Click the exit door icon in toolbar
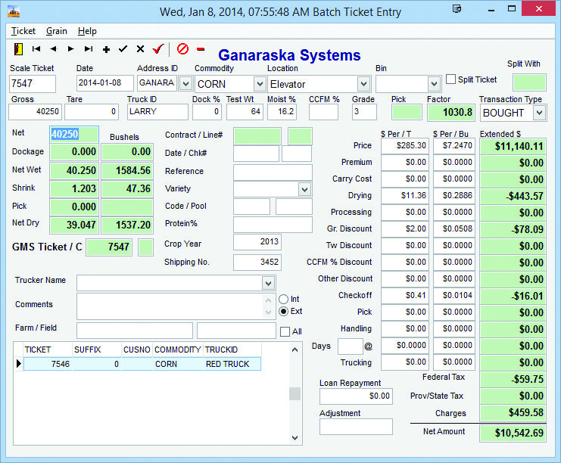 tap(19, 49)
